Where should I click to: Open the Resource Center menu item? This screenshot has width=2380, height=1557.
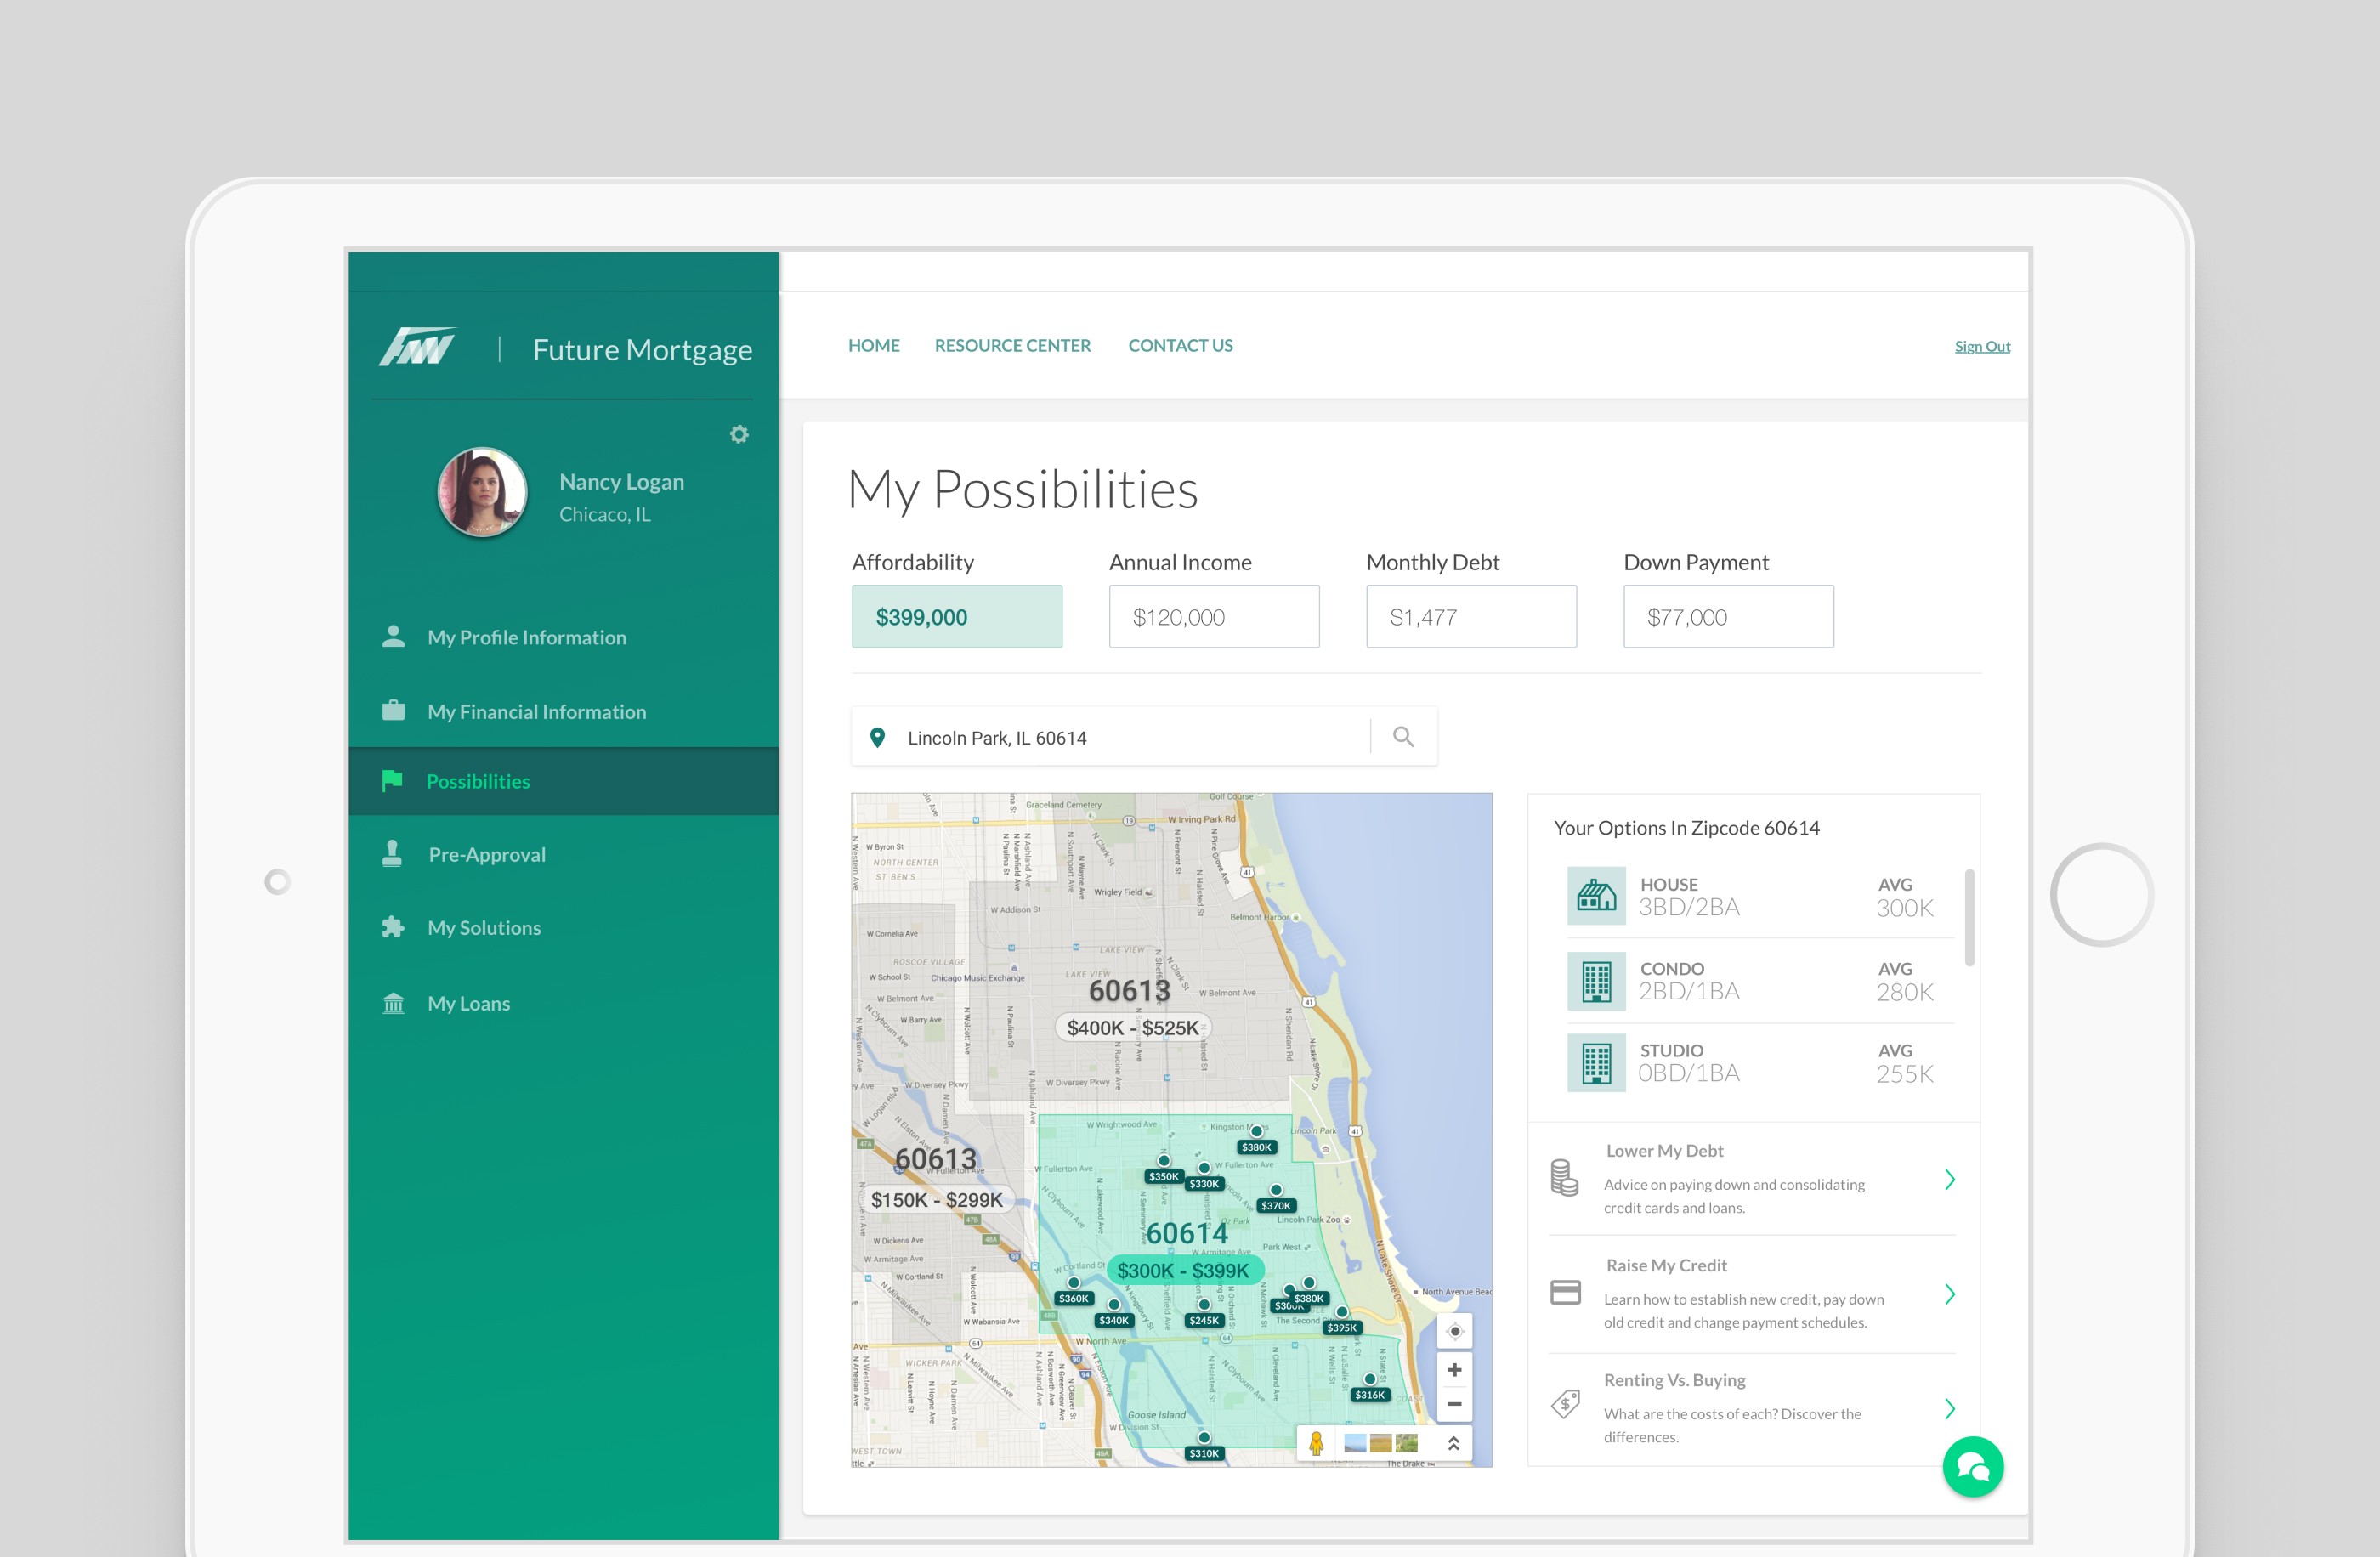(1012, 345)
